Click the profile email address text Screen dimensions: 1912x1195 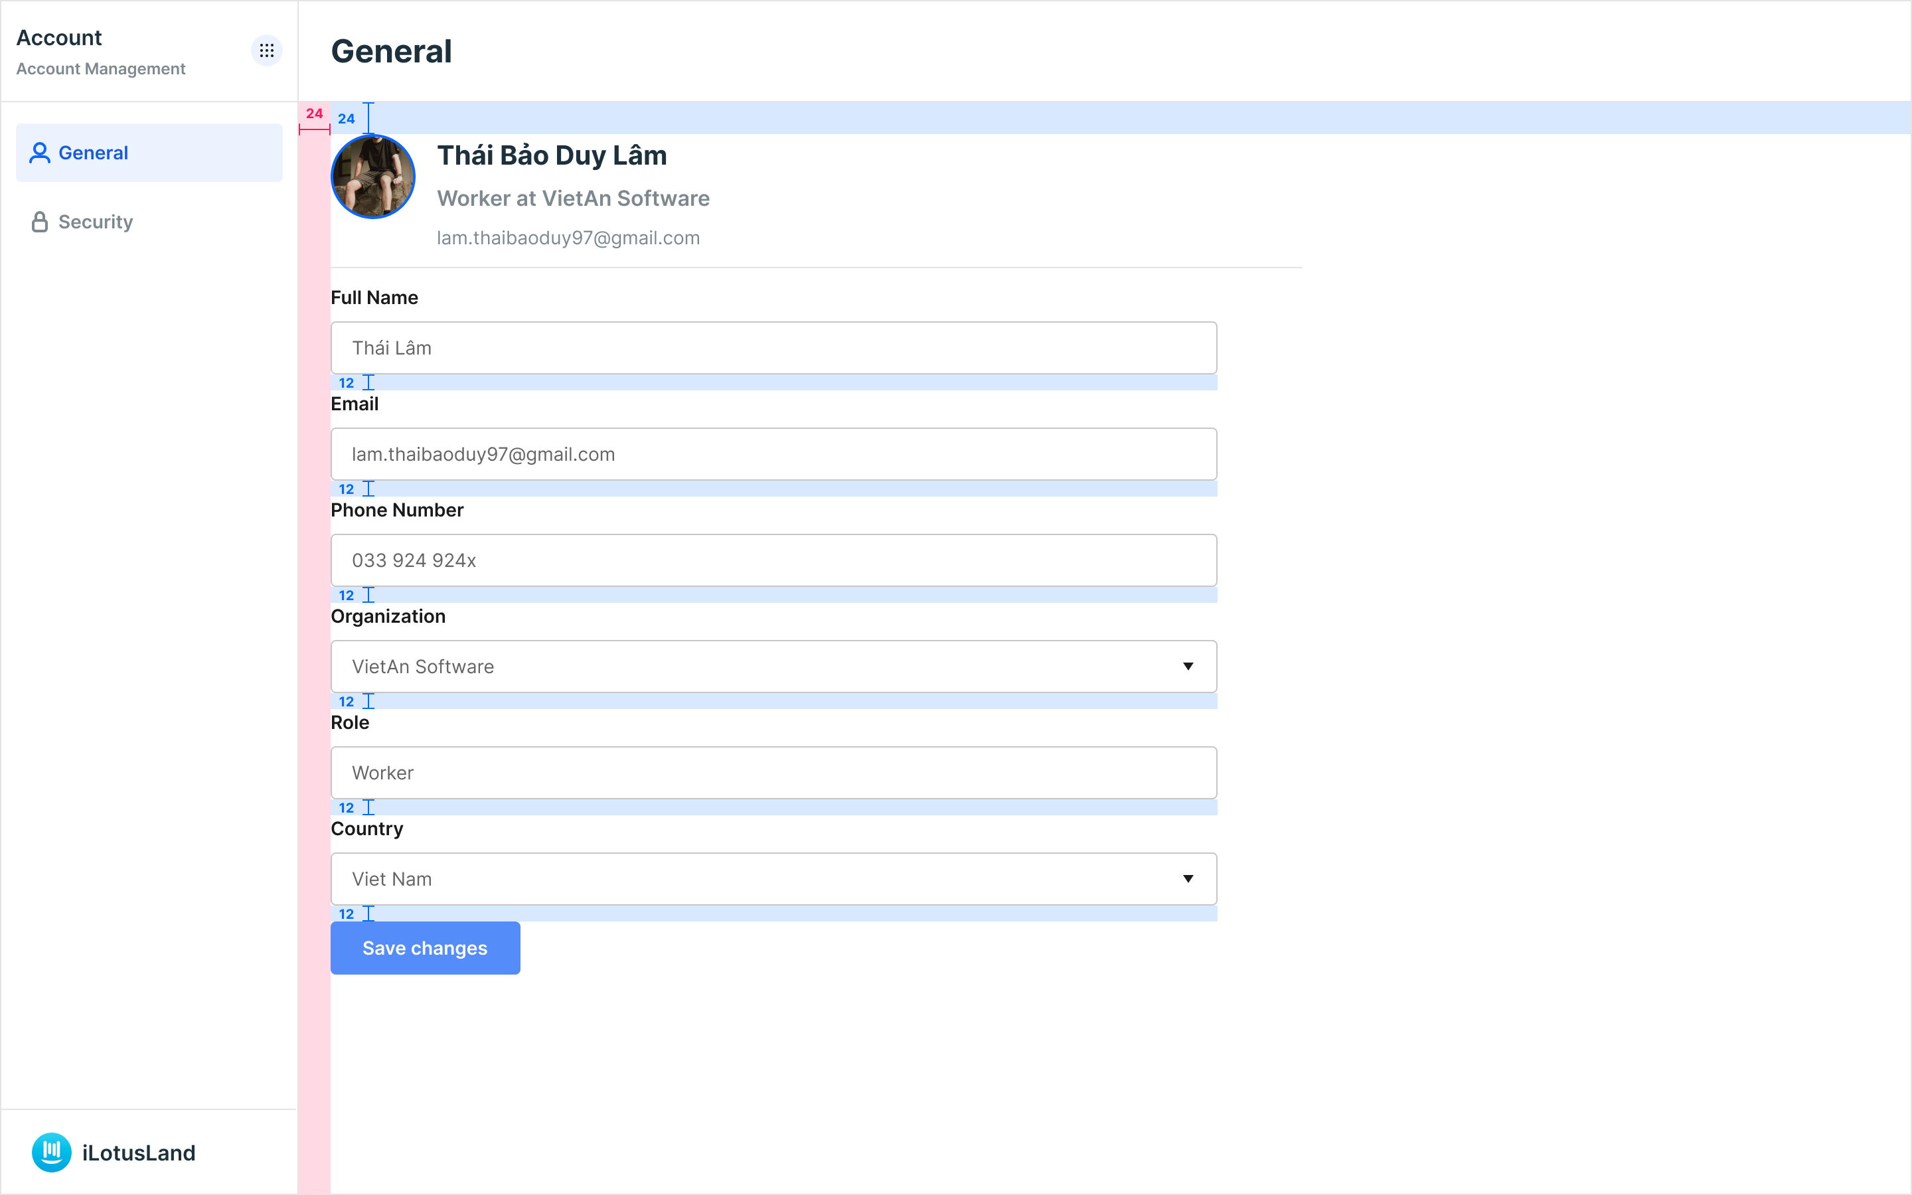(x=568, y=238)
